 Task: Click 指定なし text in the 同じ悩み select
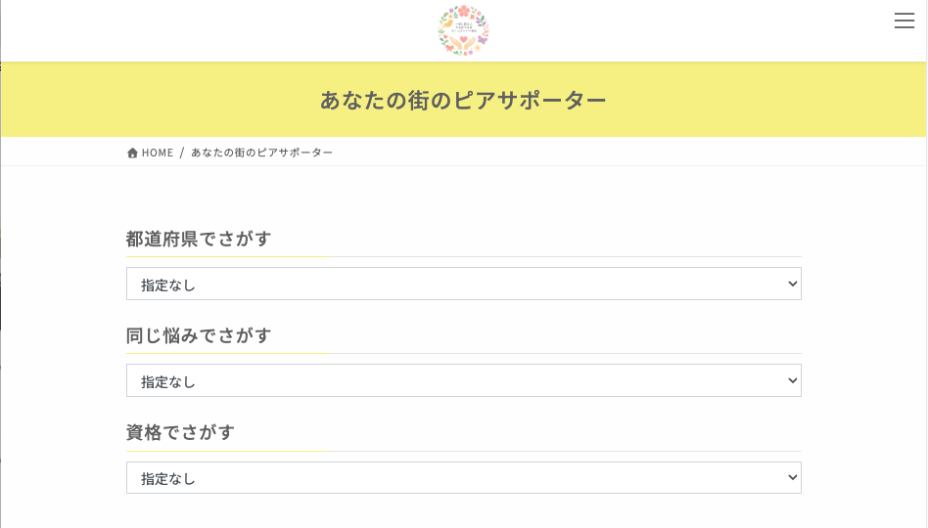[168, 381]
